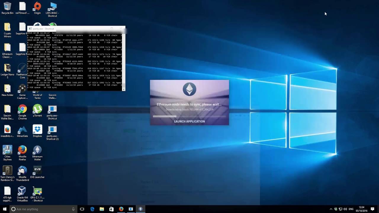Click the Ethereum sync progress bar
Image resolution: width=379 pixels, height=213 pixels.
pos(189,116)
